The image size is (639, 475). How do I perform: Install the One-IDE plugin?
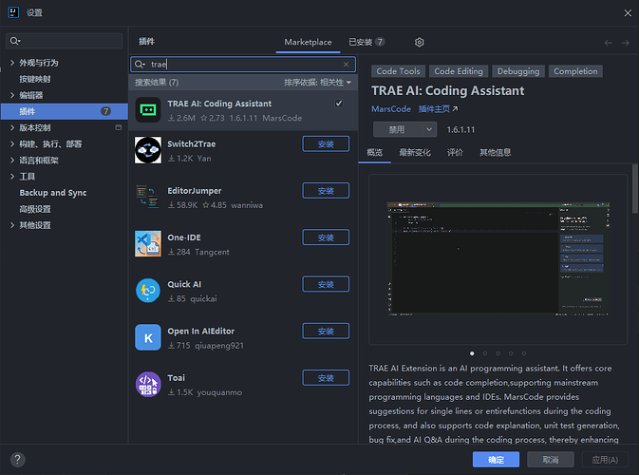coord(326,237)
